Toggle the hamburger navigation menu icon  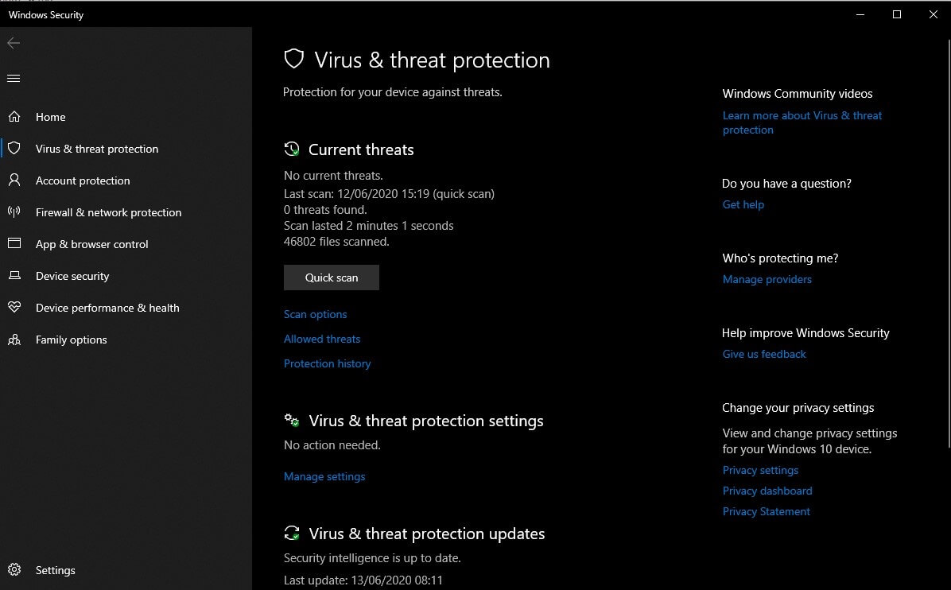[x=14, y=78]
